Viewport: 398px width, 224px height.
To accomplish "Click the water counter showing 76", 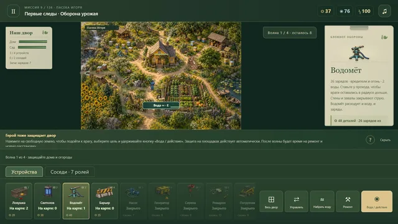I will [x=345, y=11].
